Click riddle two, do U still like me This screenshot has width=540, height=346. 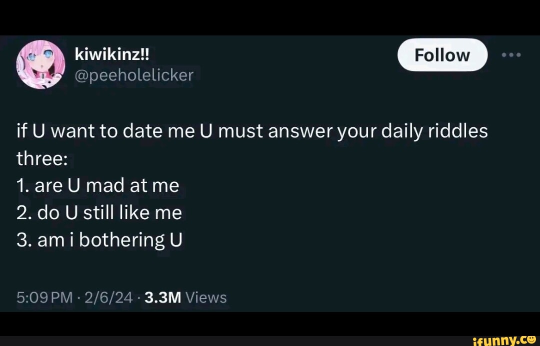coord(98,212)
